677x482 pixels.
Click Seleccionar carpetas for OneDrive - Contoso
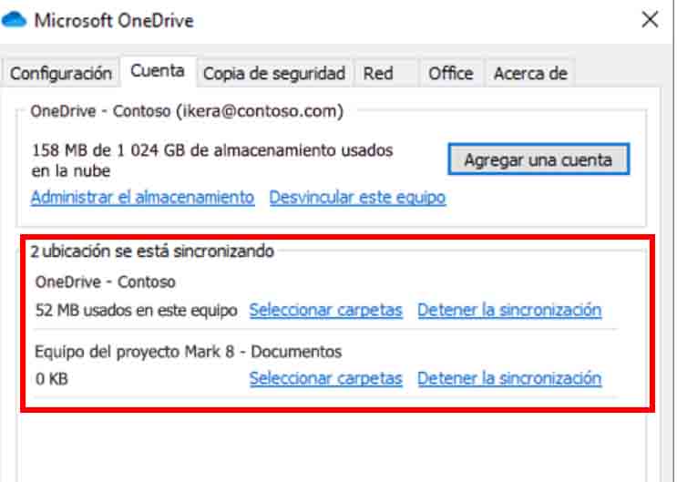point(325,310)
